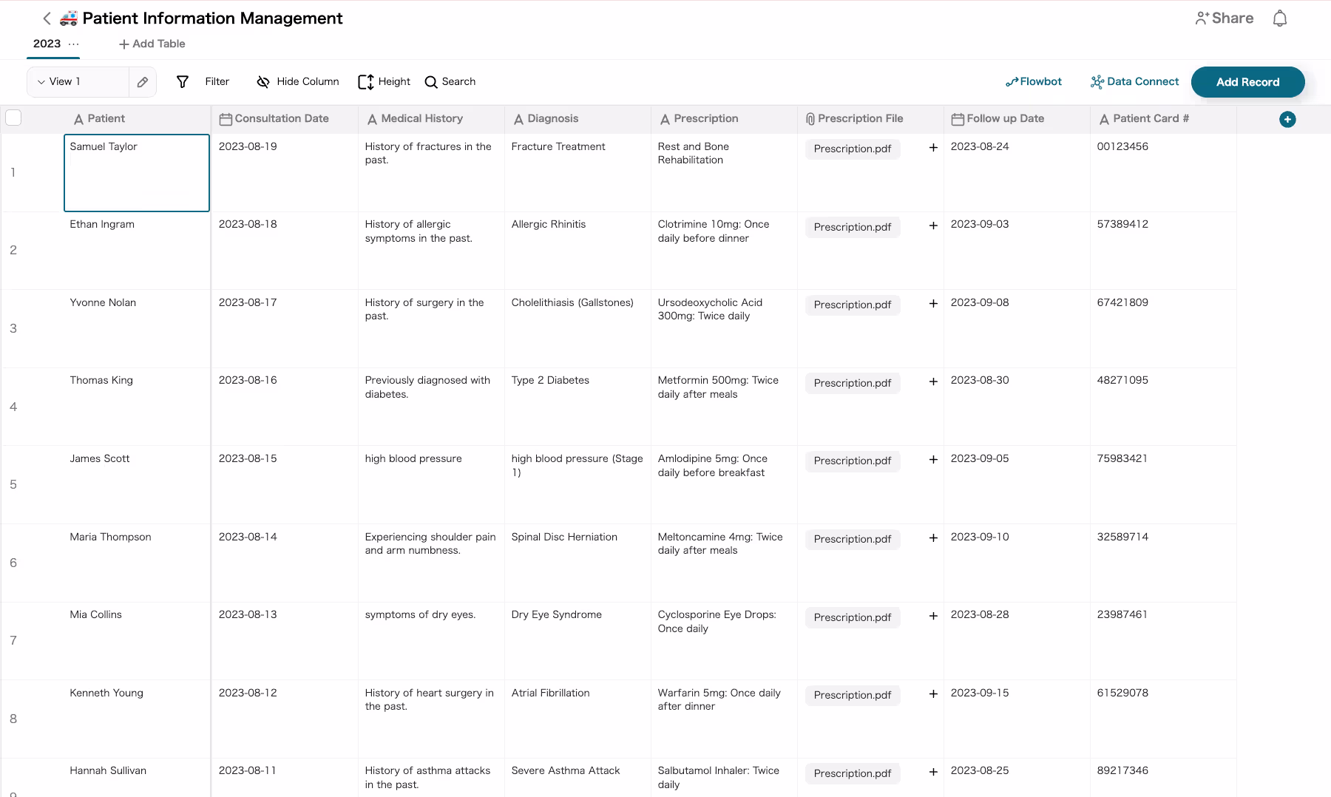
Task: Add file to Samuel Taylor's prescription
Action: (933, 148)
